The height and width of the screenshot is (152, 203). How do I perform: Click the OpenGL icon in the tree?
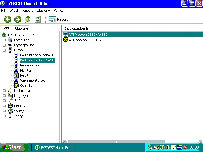[16, 85]
